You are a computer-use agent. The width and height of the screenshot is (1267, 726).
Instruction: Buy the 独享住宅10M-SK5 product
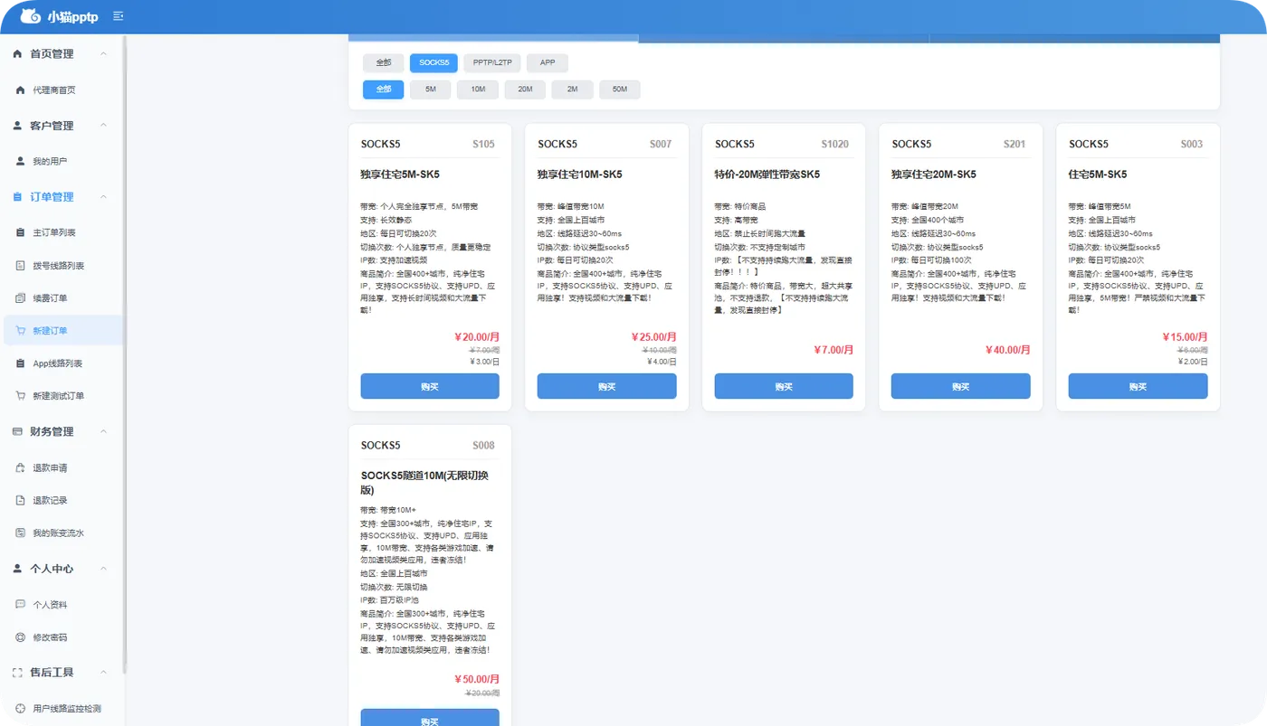tap(606, 386)
